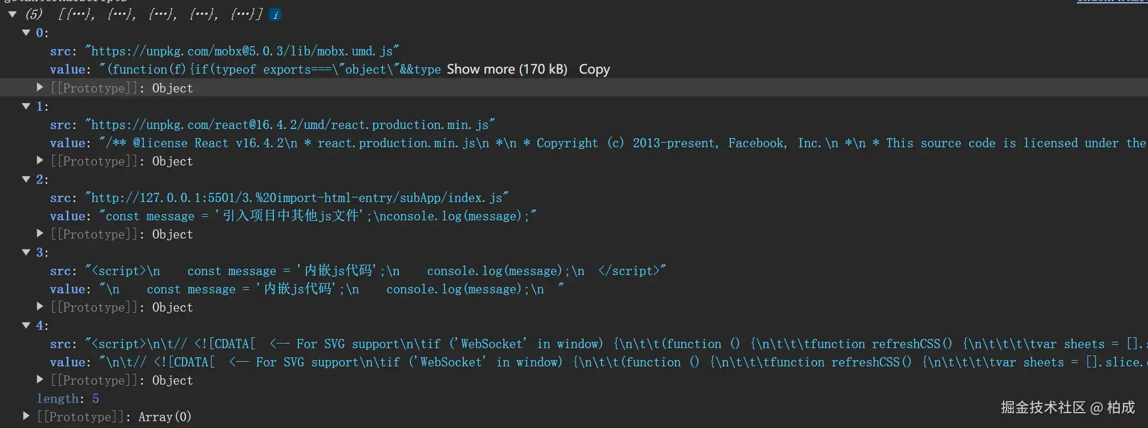
Task: Click Copy button for mobx value
Action: coord(594,70)
